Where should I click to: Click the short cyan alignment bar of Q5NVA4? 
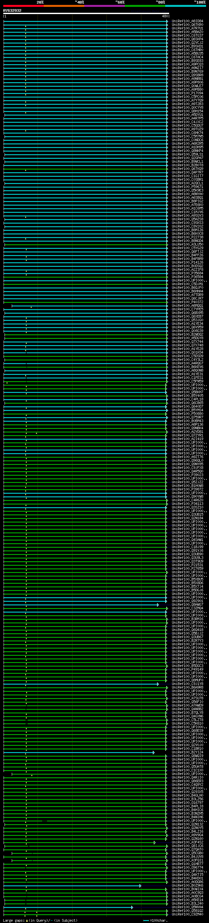click(68, 907)
